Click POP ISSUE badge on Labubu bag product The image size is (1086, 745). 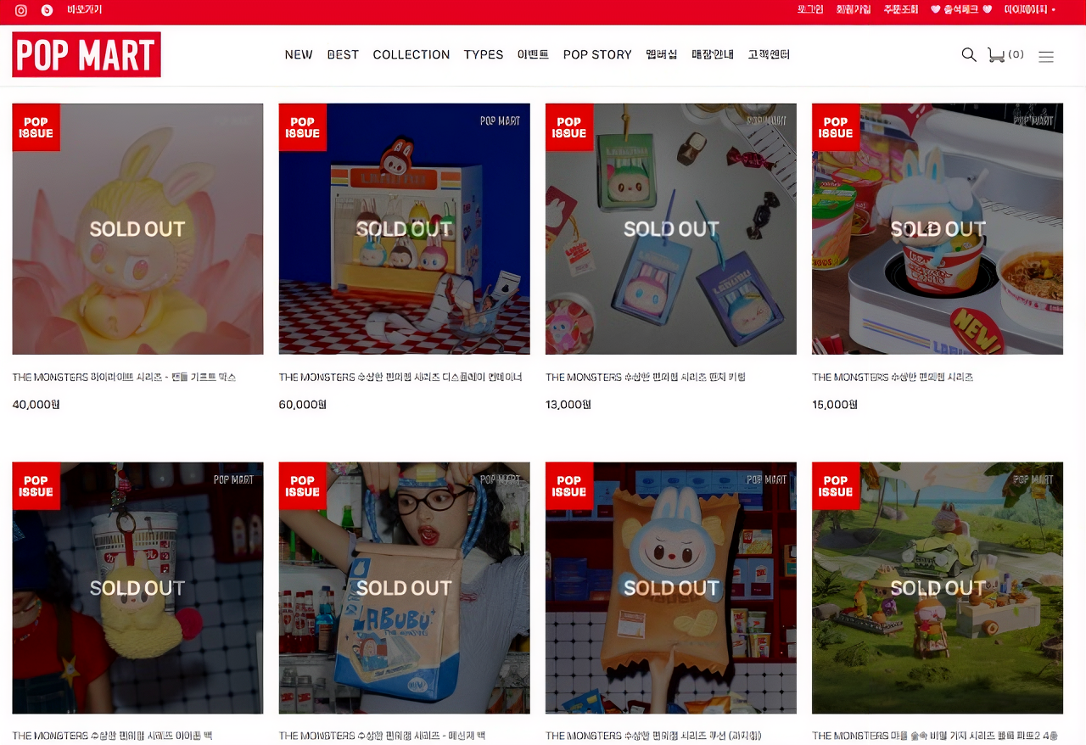[x=303, y=485]
